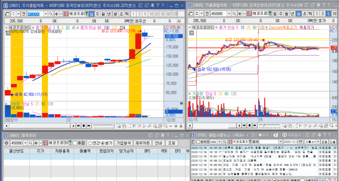Open the speaker dropdown arrow in the 0601 toolbar
Viewport: 339px width, 181px height.
[x=61, y=14]
